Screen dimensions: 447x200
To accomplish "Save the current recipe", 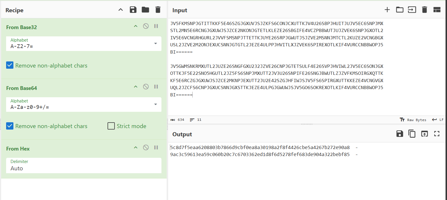I will pyautogui.click(x=133, y=10).
